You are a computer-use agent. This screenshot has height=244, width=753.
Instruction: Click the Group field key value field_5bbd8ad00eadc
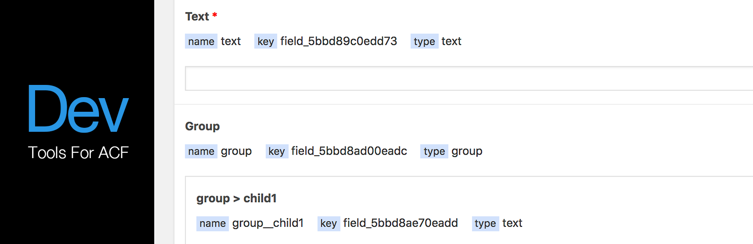349,151
